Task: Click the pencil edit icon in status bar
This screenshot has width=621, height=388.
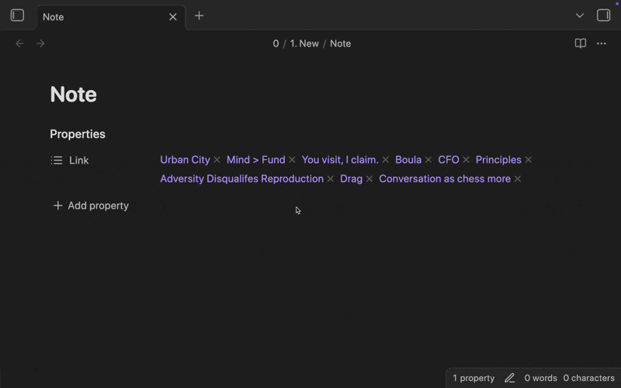Action: point(509,378)
